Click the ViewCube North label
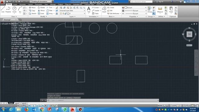Image resolution: width=199 pixels, height=112 pixels. point(189,28)
